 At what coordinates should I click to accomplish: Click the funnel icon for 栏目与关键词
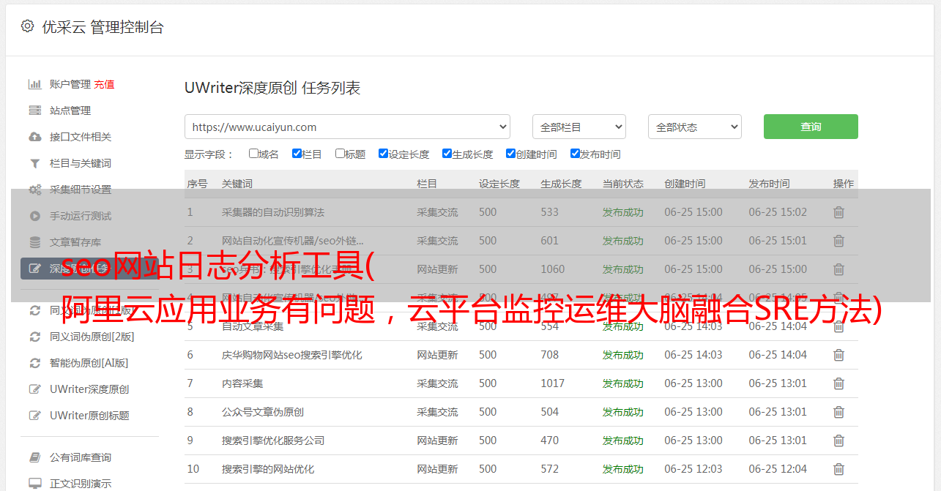34,163
